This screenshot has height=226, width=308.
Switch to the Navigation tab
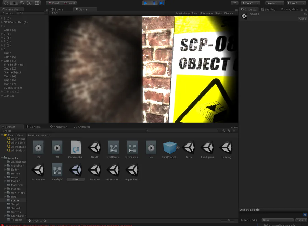click(289, 9)
